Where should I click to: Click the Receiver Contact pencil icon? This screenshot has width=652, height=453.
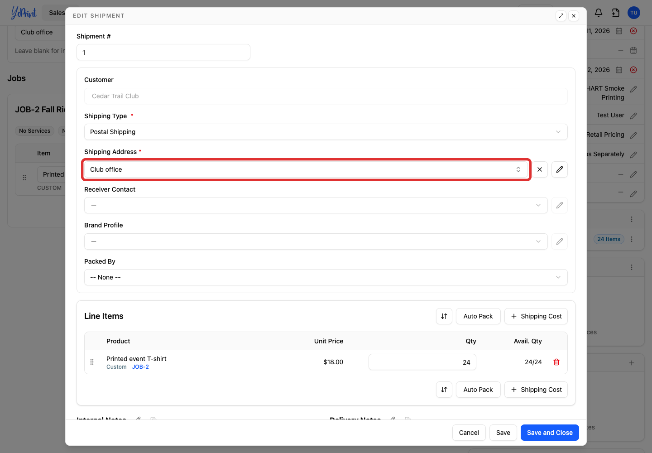click(560, 205)
